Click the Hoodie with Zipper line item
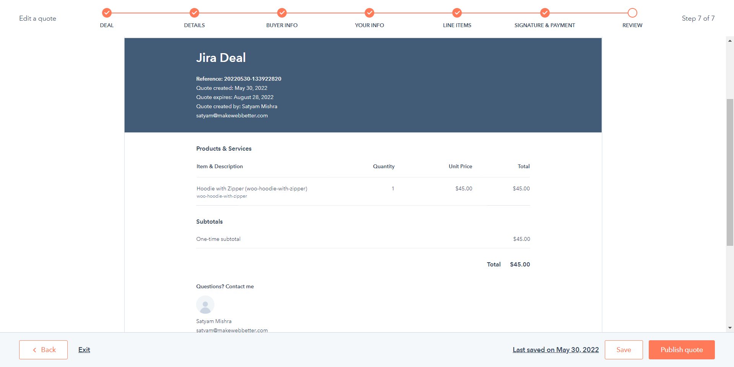This screenshot has width=734, height=367. point(252,188)
